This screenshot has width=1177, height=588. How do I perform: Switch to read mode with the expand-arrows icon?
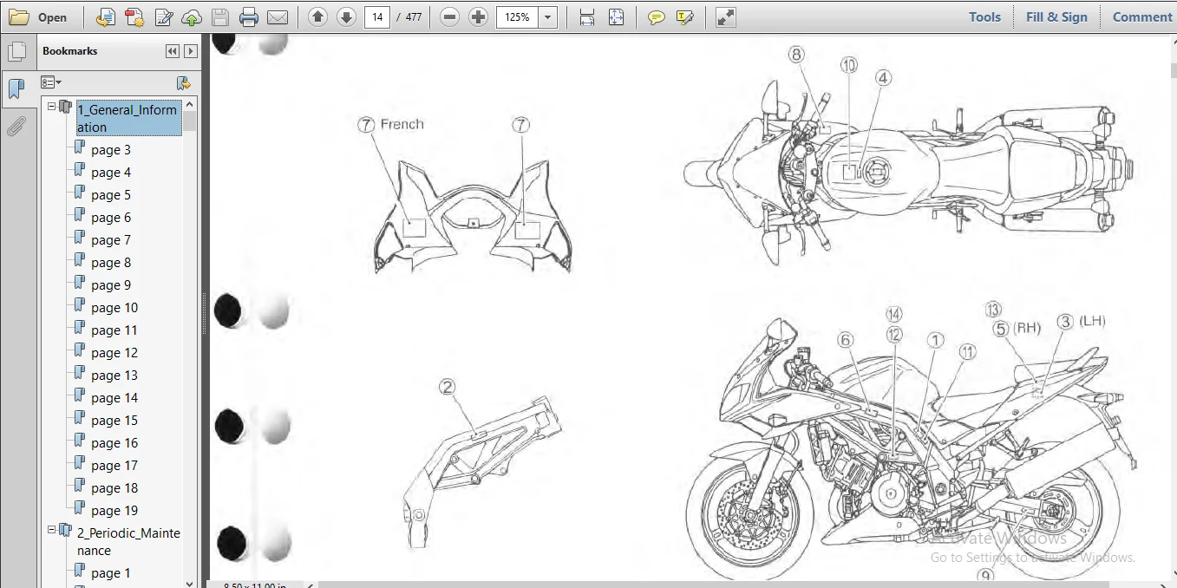pyautogui.click(x=726, y=17)
